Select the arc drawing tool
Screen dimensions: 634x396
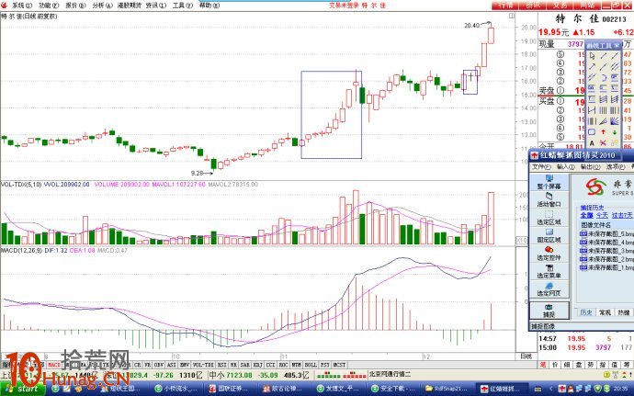click(604, 77)
